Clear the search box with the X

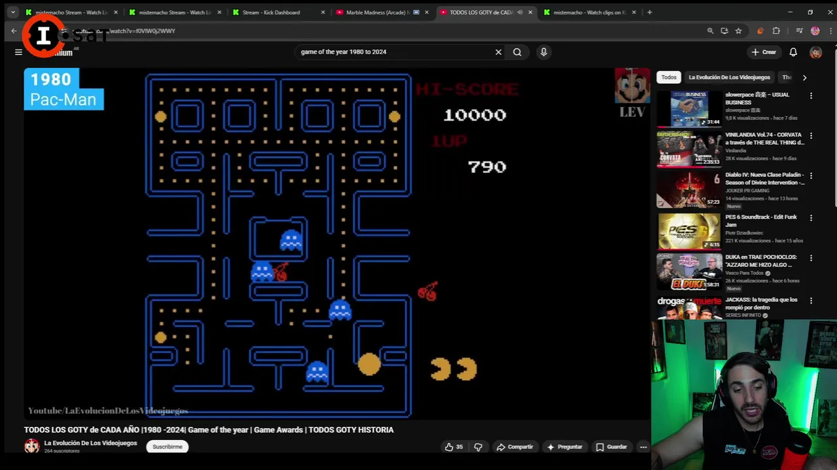pos(498,52)
